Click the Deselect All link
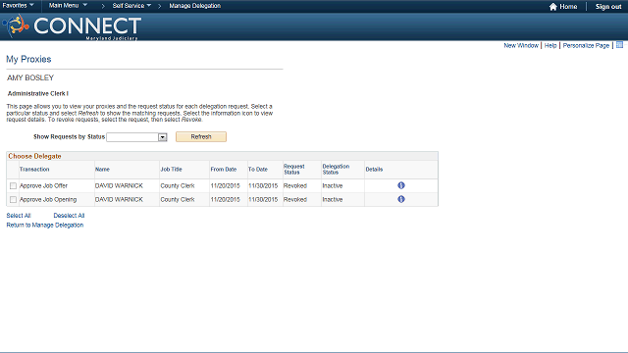628x353 pixels. (69, 216)
